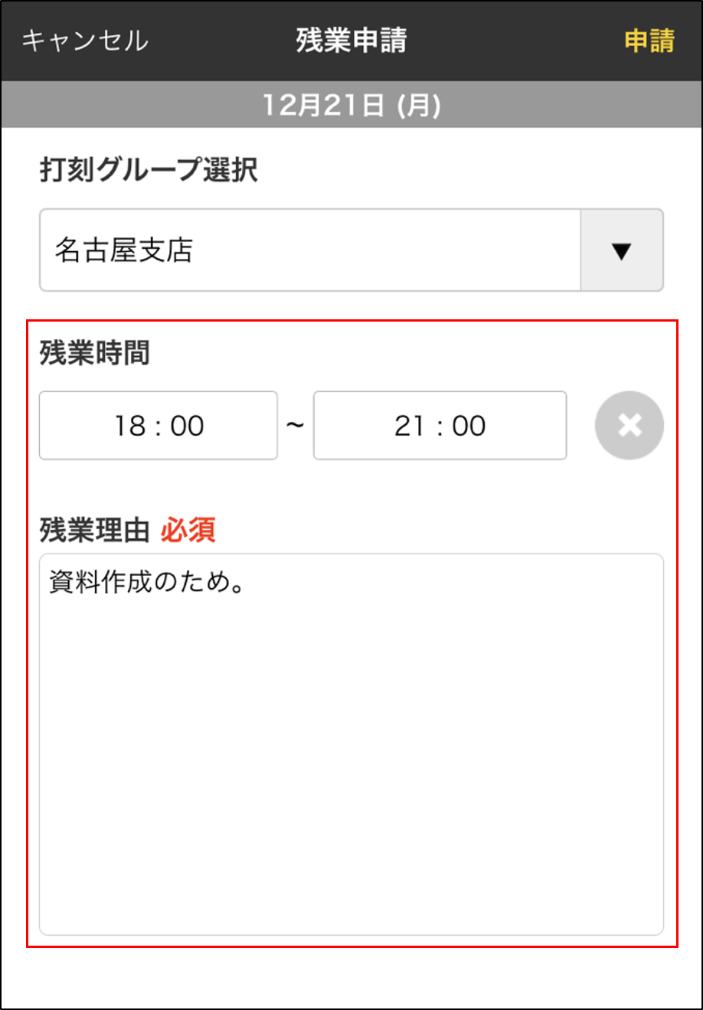Tap the circular clear button beside time fields
Viewport: 703px width, 1010px height.
[x=628, y=425]
